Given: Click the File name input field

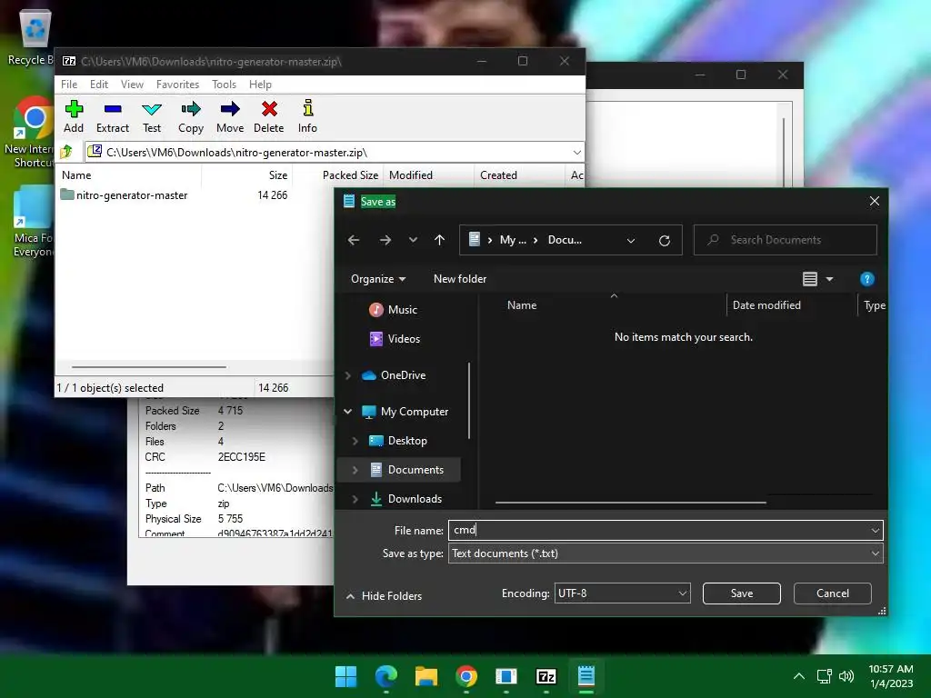Looking at the screenshot, I should (666, 530).
